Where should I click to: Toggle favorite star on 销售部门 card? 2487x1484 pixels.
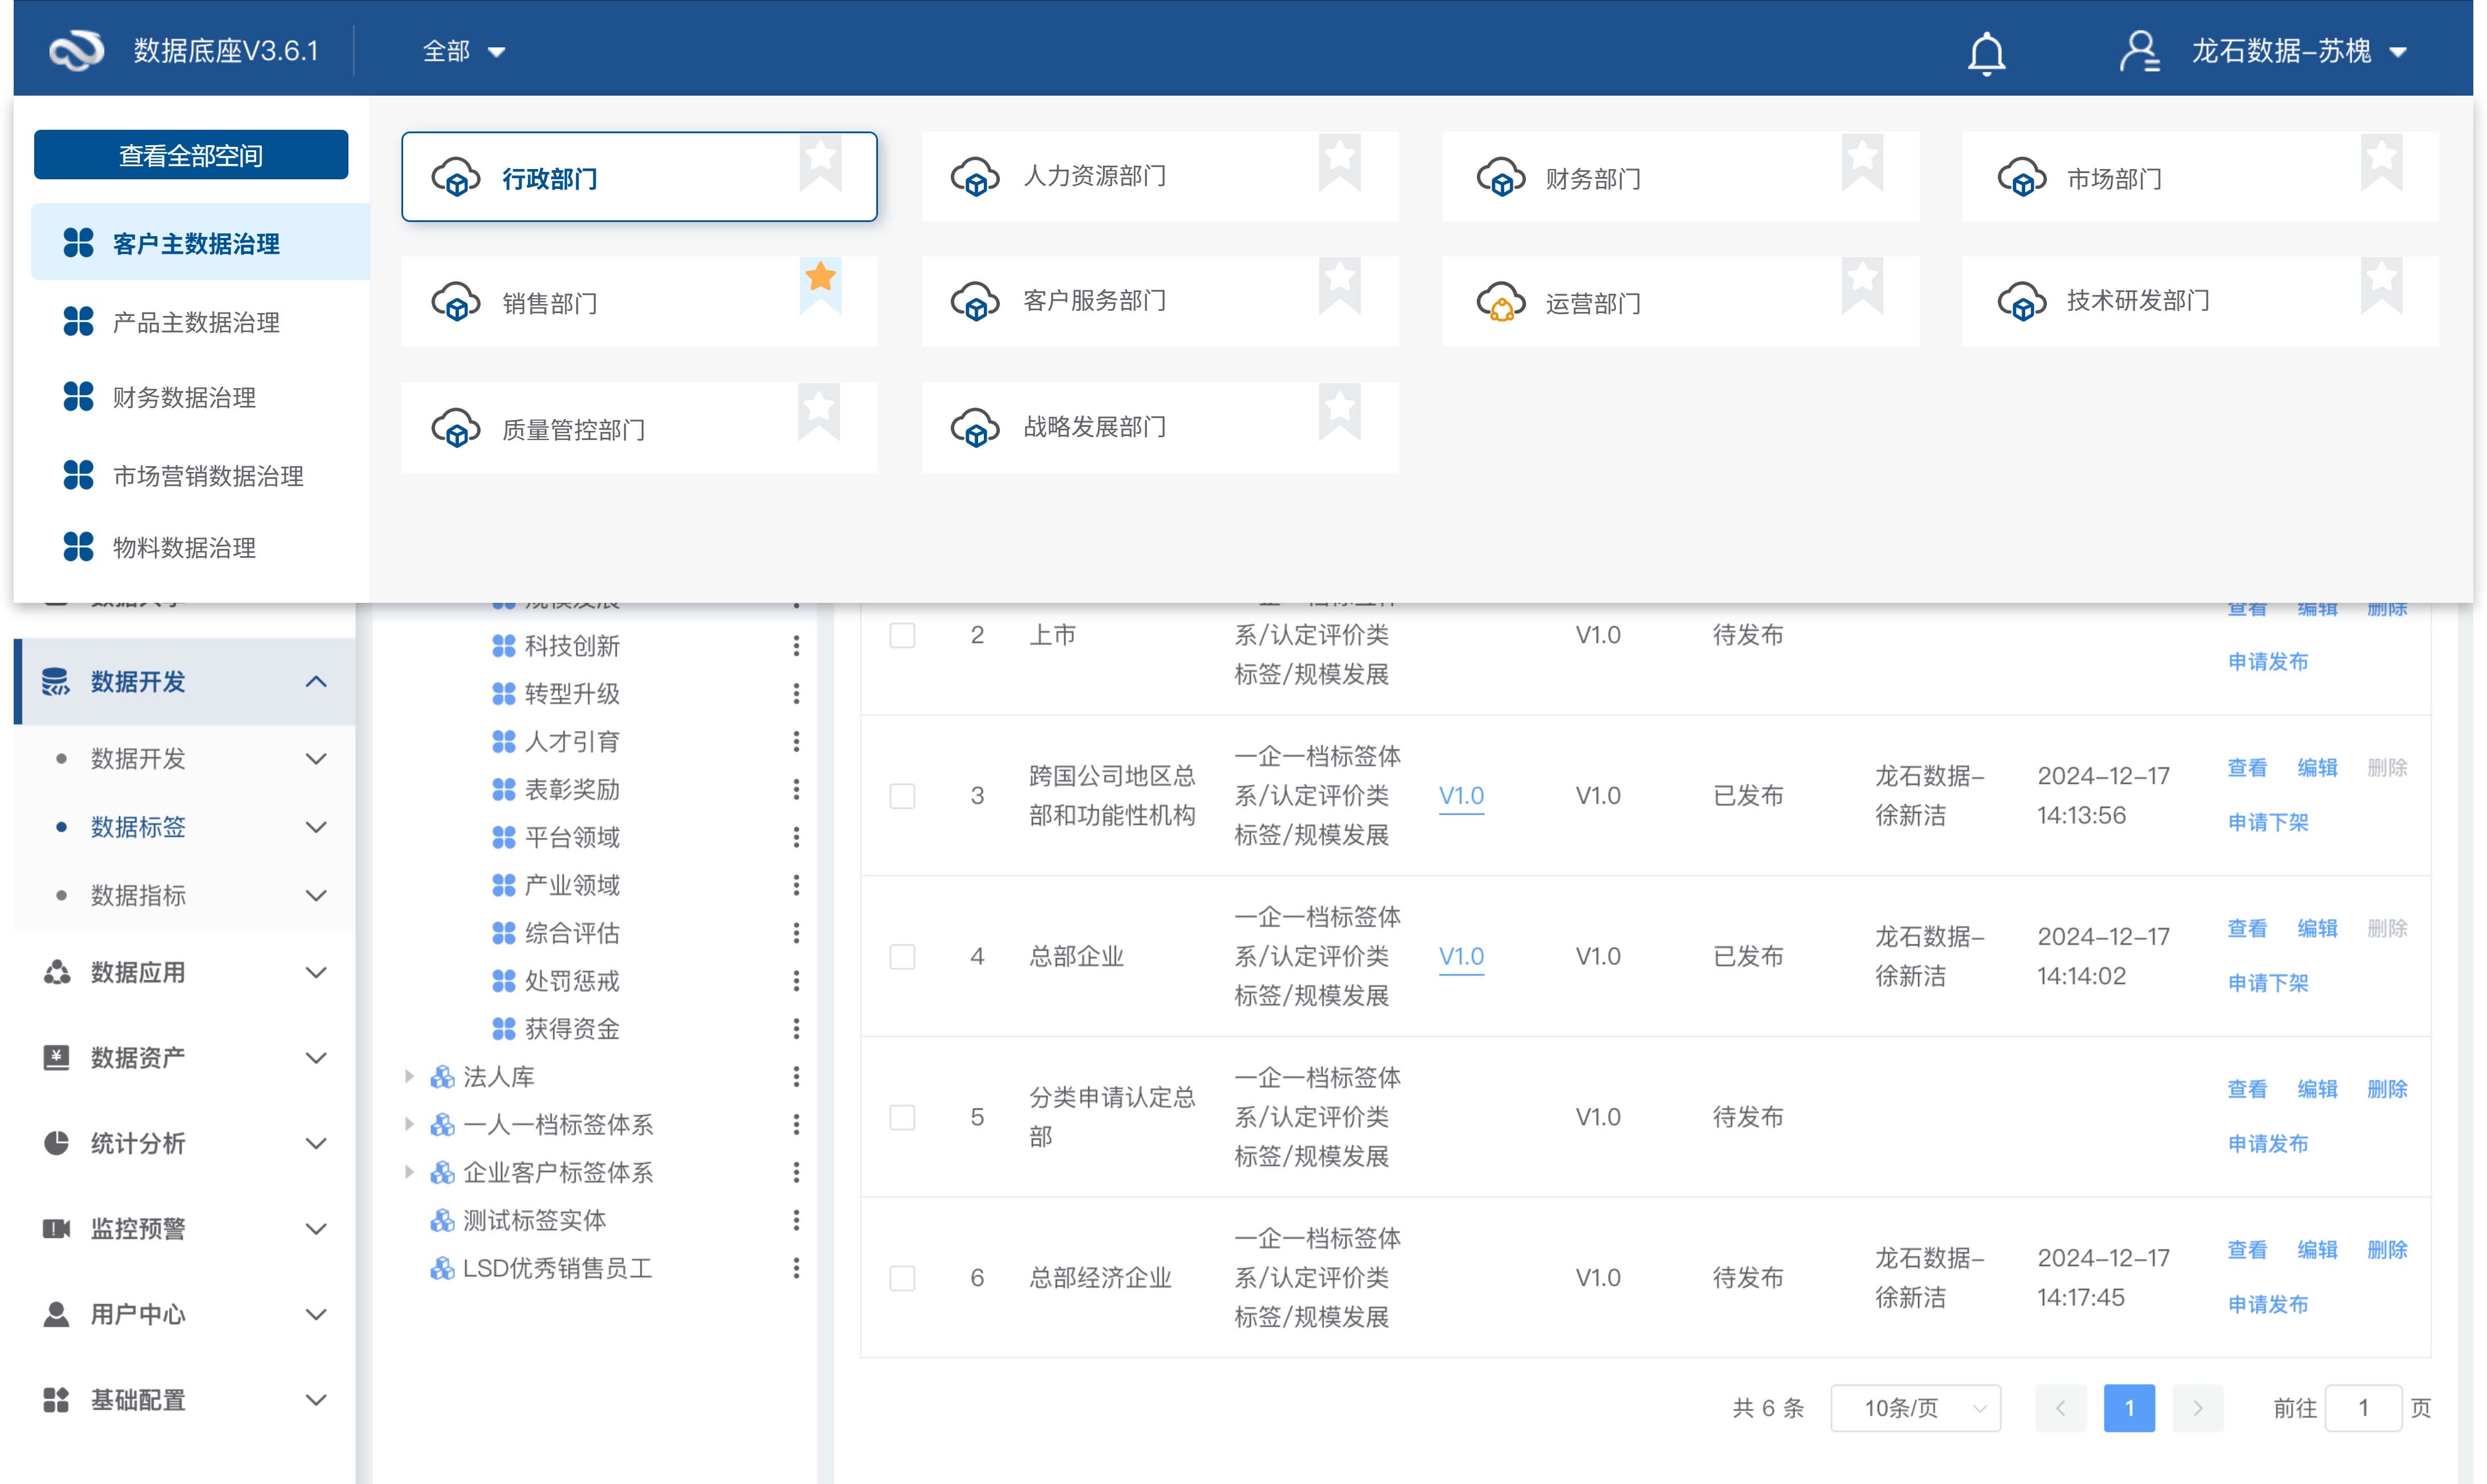(820, 277)
